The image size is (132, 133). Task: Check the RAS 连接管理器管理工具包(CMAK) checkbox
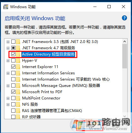point(13,111)
